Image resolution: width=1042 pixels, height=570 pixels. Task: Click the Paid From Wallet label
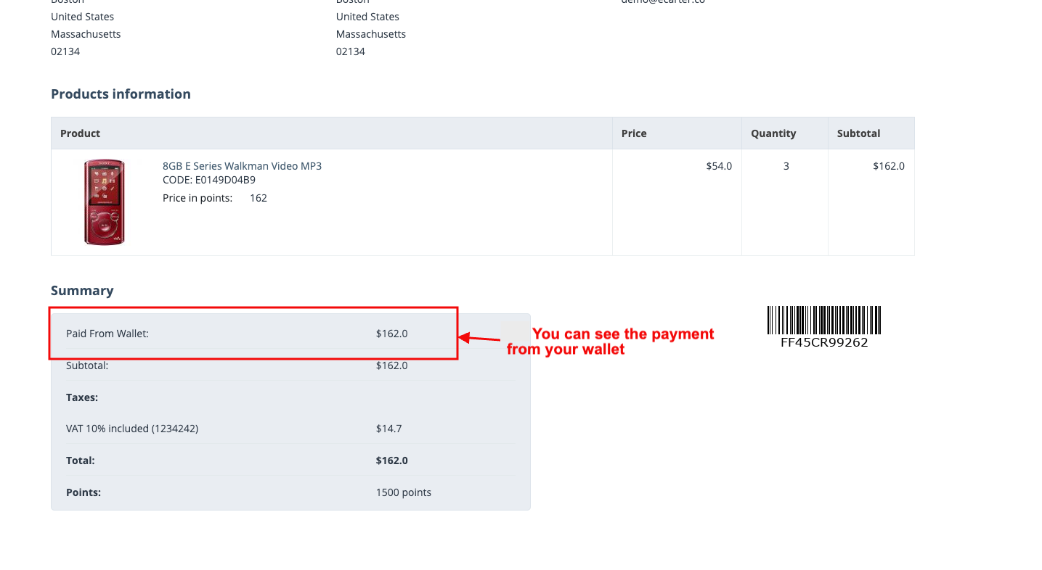[x=107, y=334]
